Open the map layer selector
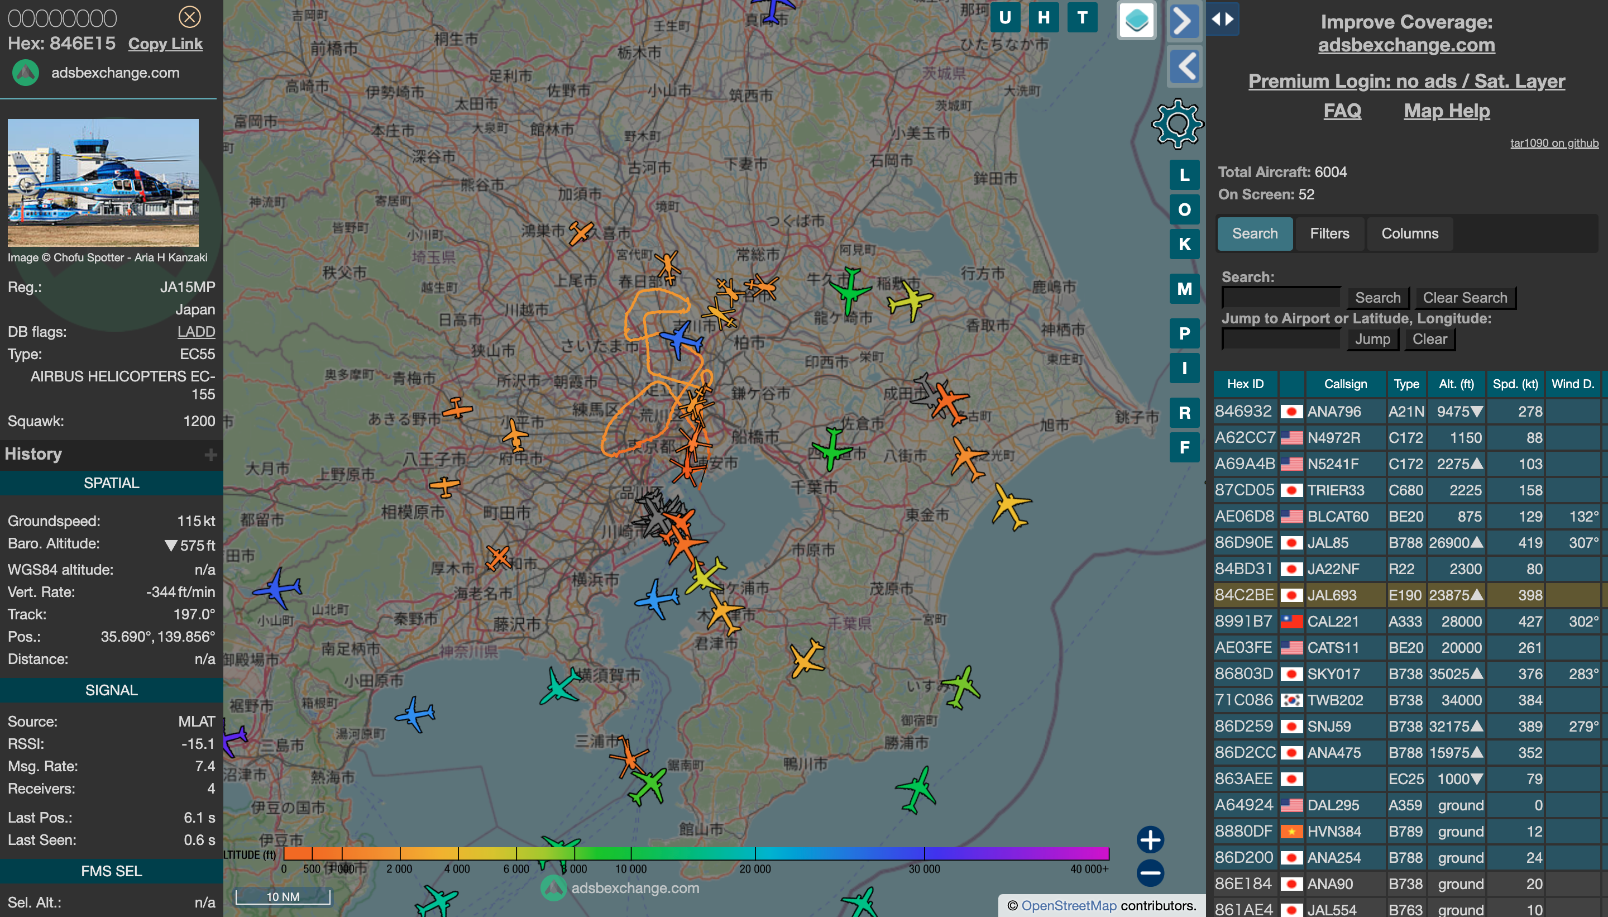The height and width of the screenshot is (917, 1608). pyautogui.click(x=1136, y=20)
